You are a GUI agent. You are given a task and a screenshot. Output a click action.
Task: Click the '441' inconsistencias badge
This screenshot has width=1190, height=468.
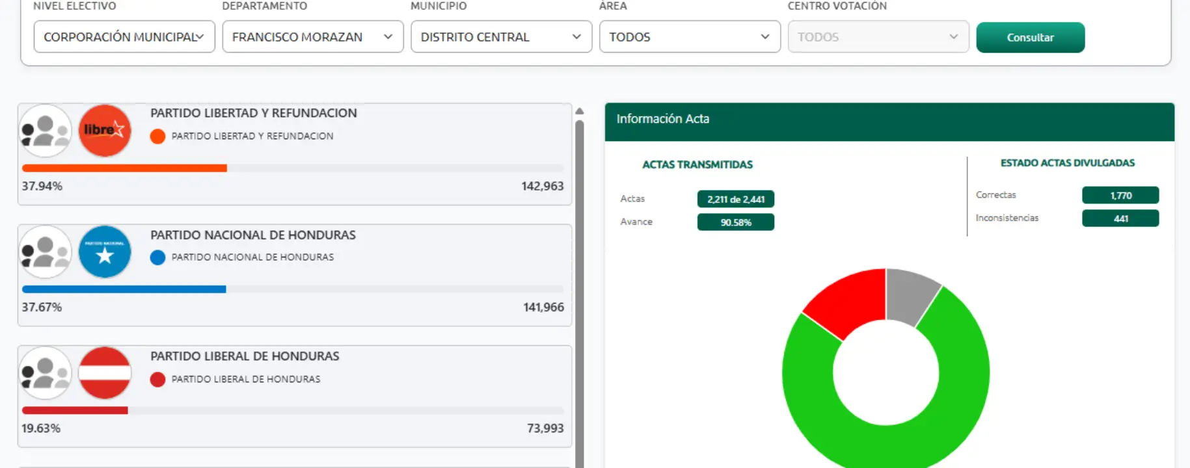tap(1120, 218)
